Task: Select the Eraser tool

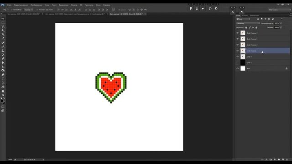Action: (x=3, y=59)
